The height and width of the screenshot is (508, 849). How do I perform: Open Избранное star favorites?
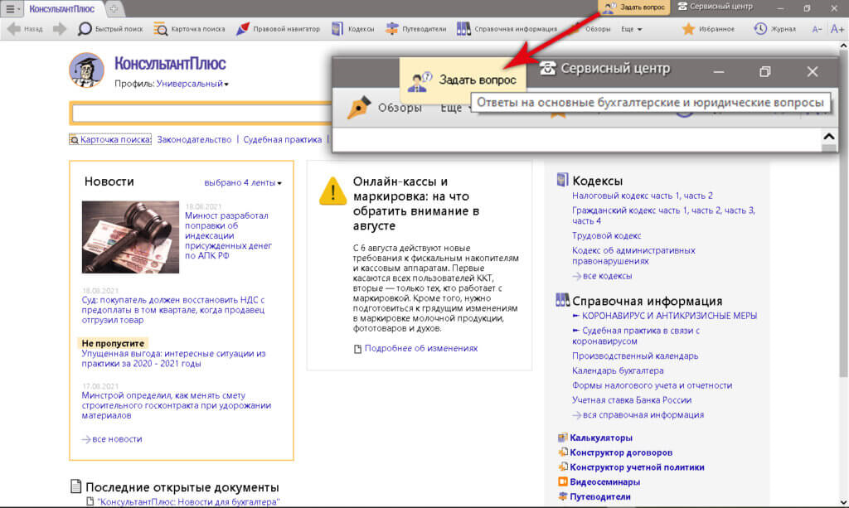click(x=708, y=29)
